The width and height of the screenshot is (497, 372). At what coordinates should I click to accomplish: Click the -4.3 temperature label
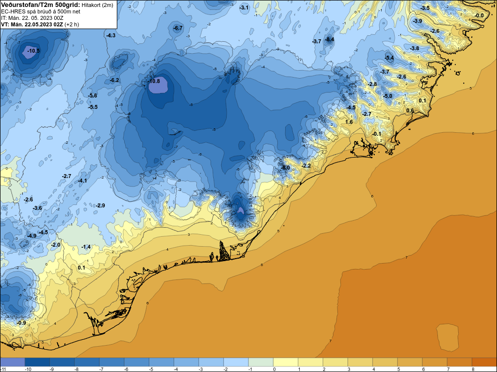pyautogui.click(x=111, y=35)
